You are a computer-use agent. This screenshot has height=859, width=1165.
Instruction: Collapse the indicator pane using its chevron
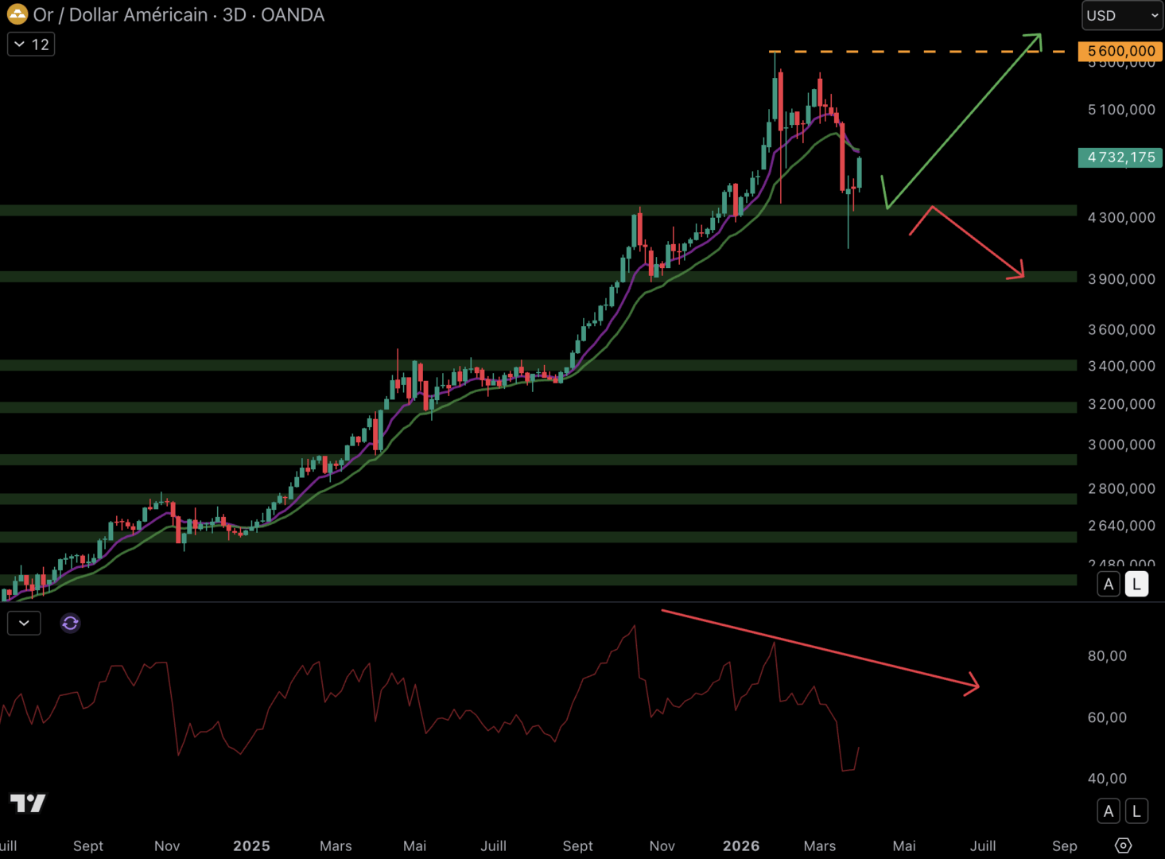pos(23,623)
